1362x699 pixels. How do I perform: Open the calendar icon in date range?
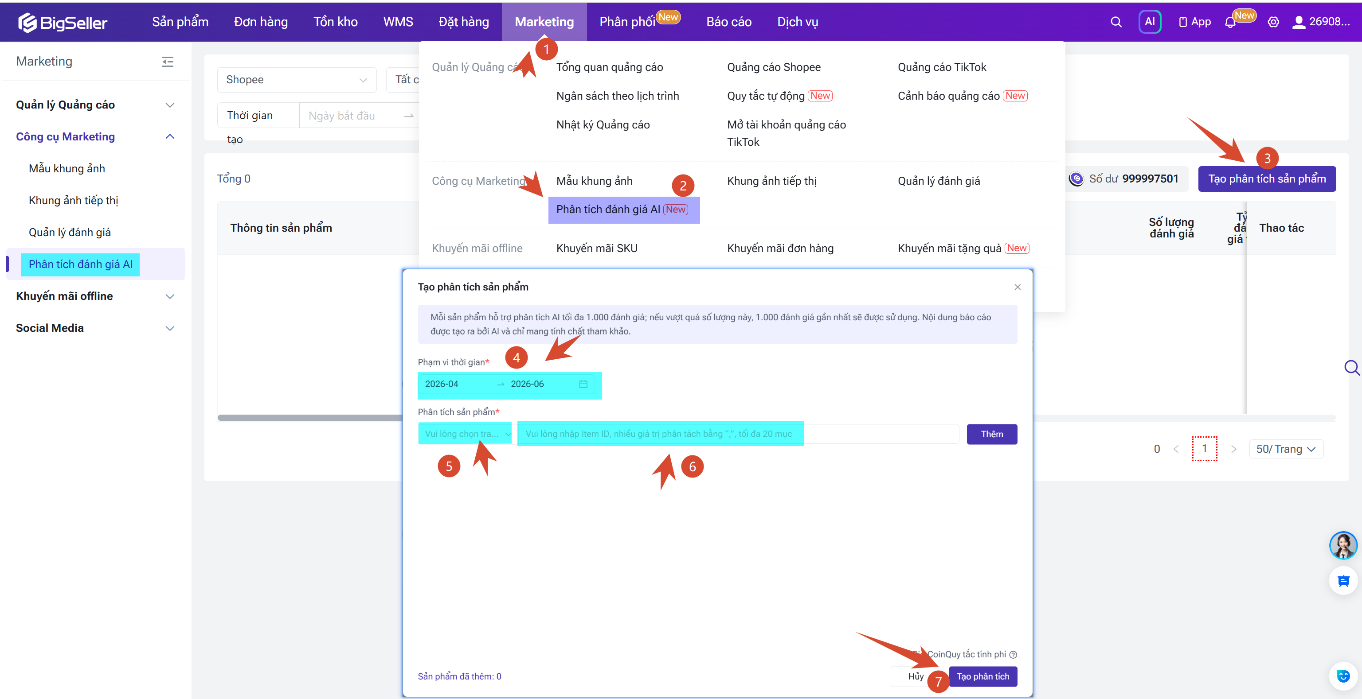pos(583,384)
